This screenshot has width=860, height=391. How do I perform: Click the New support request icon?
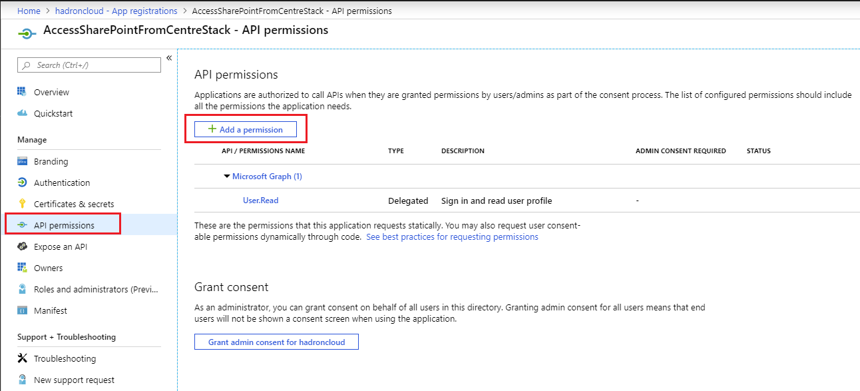(22, 380)
